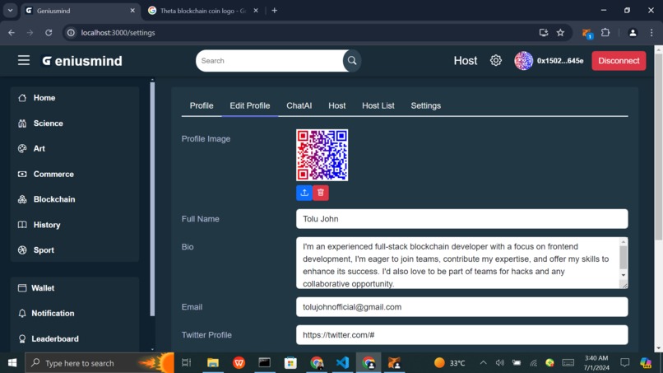Open Visual Studio Code from the taskbar
The width and height of the screenshot is (663, 373).
coord(342,363)
